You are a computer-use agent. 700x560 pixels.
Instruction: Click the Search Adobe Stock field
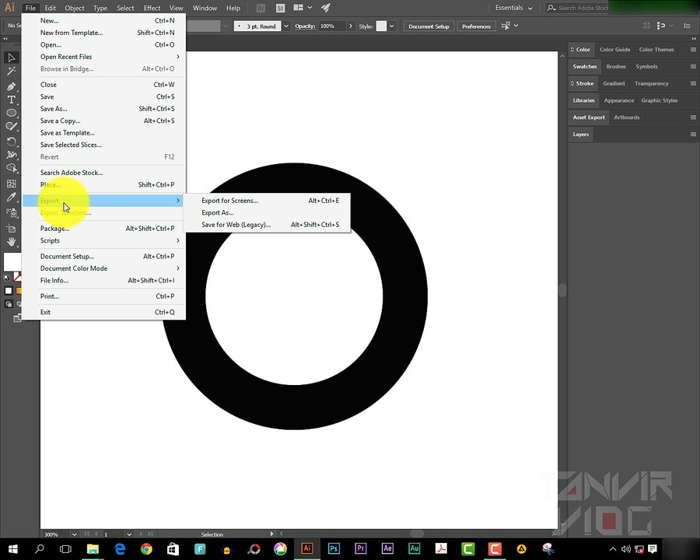pyautogui.click(x=578, y=8)
